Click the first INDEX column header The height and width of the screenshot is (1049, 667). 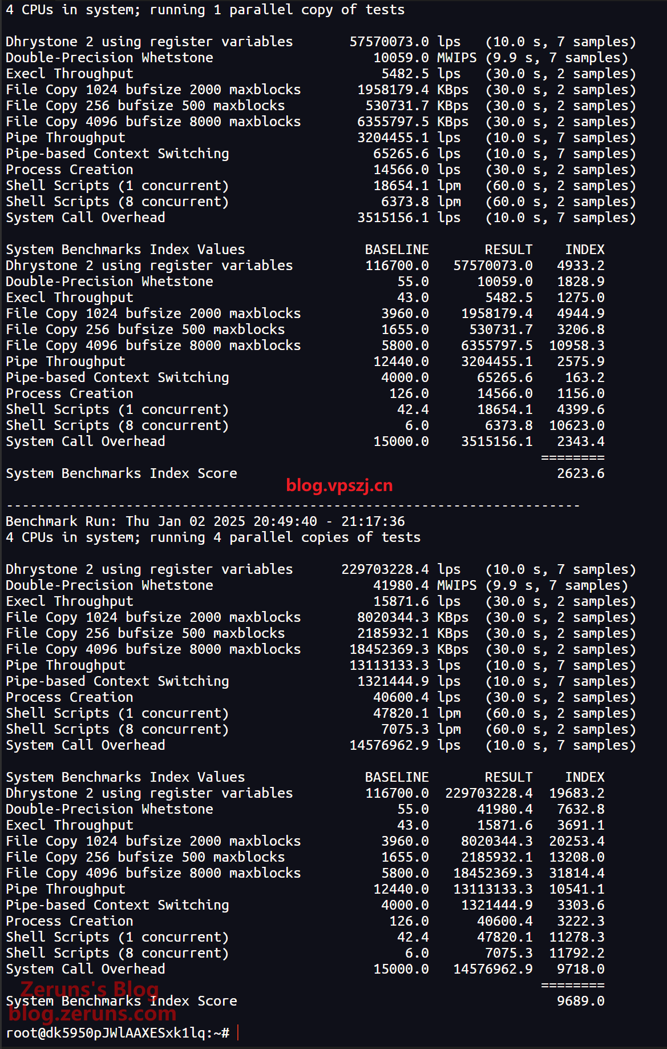pyautogui.click(x=584, y=250)
